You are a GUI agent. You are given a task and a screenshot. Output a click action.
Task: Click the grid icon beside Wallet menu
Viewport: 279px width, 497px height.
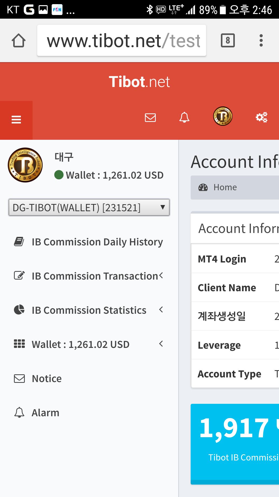[19, 344]
